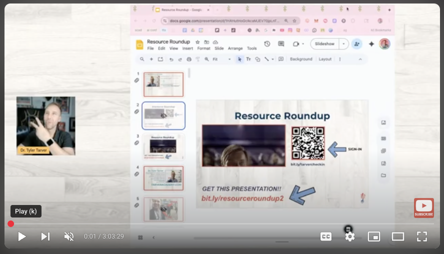The width and height of the screenshot is (444, 254).
Task: Open the video settings gear
Action: 349,236
